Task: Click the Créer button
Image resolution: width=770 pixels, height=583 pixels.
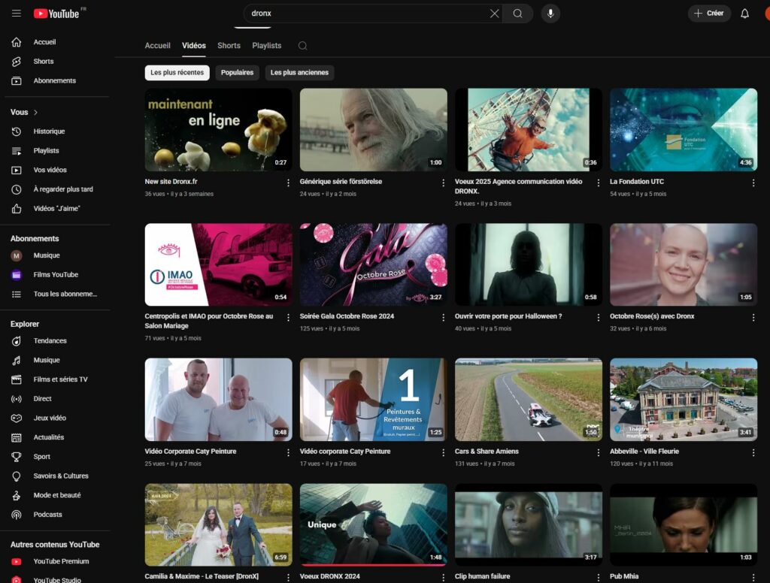Action: point(709,14)
